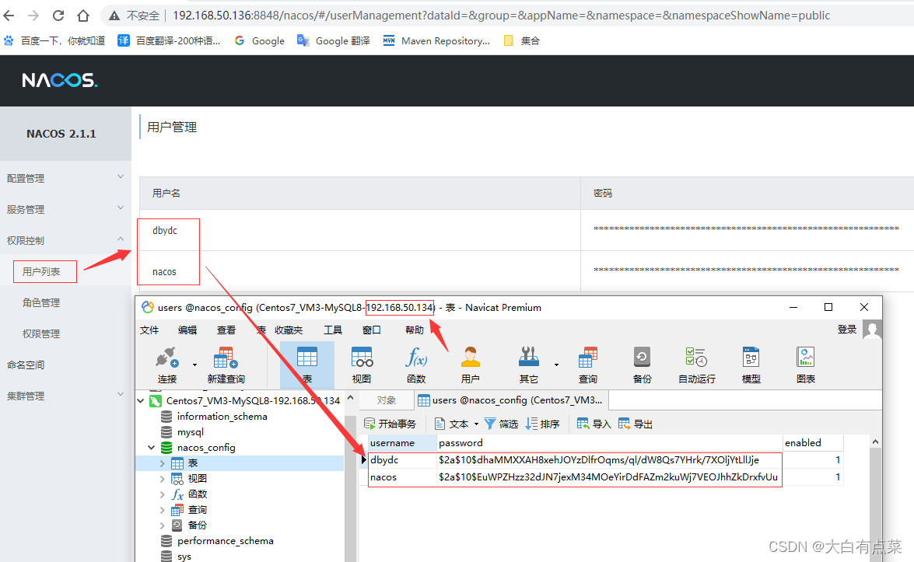This screenshot has height=562, width=914.
Task: Switch to the 对象 tab
Action: click(387, 400)
